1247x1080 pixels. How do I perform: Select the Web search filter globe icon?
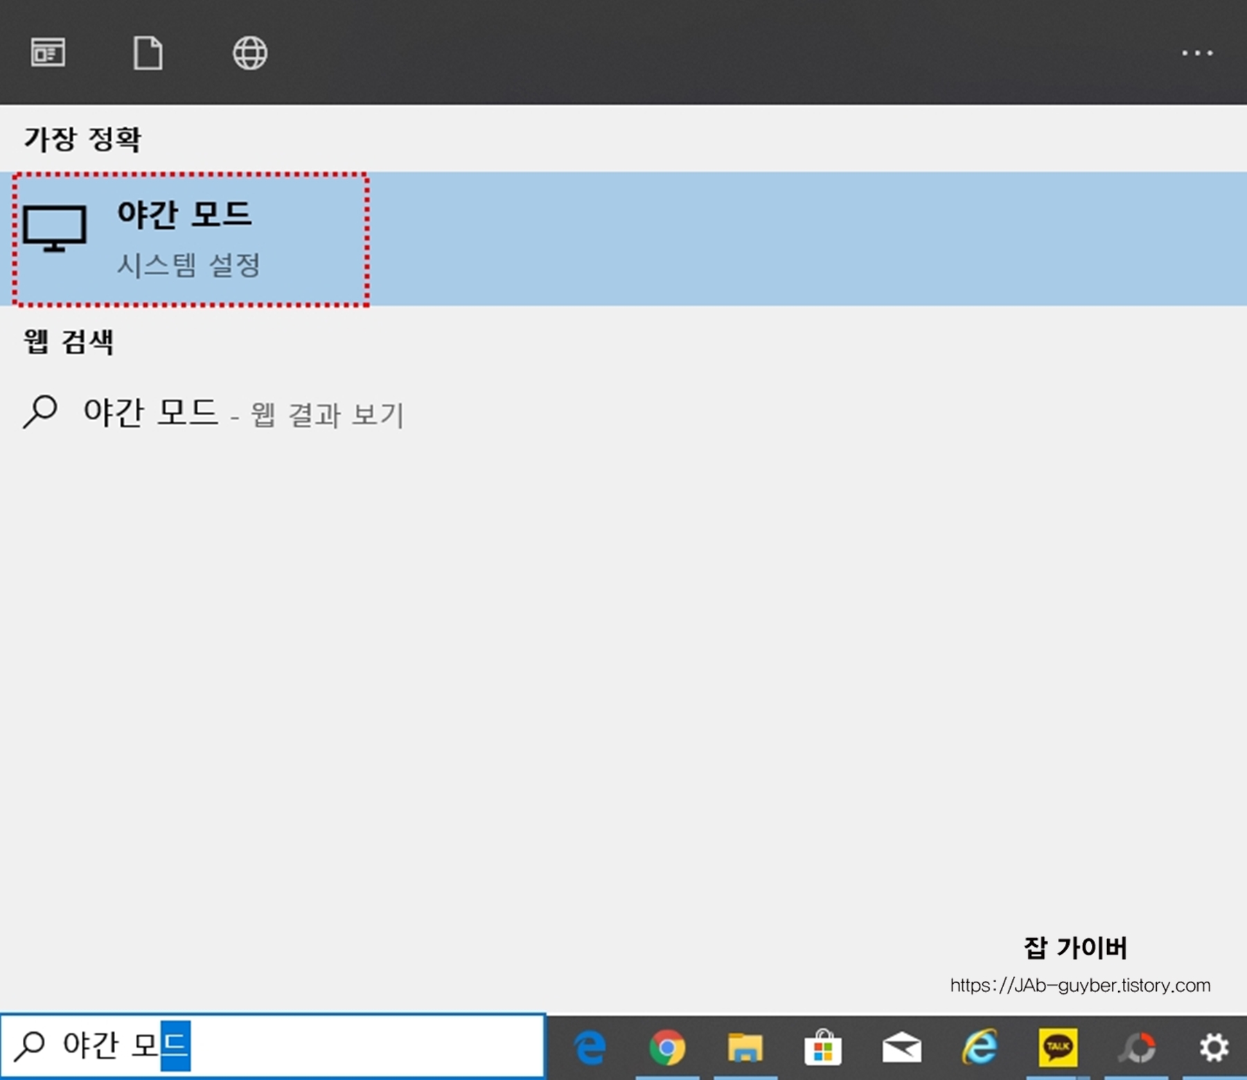[250, 53]
